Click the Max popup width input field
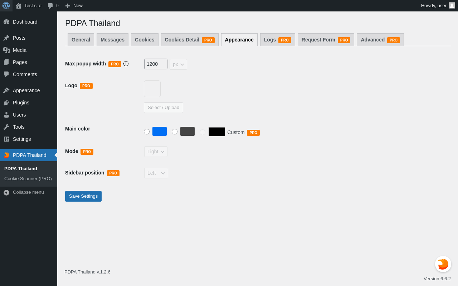The image size is (458, 286). click(156, 64)
